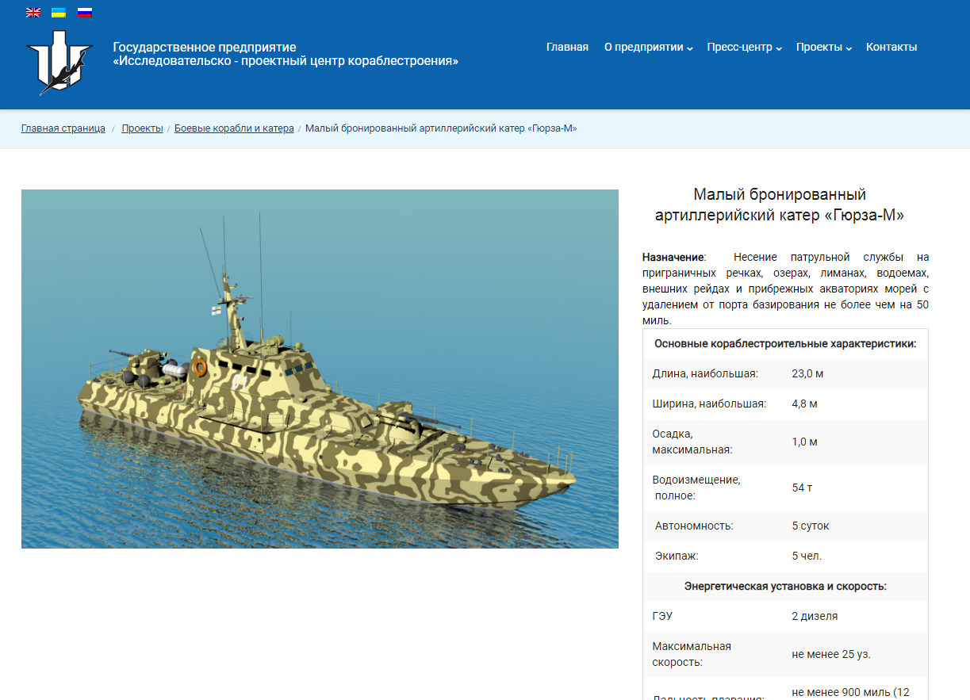Expand the О предприятии dropdown menu
This screenshot has height=700, width=970.
(x=649, y=47)
